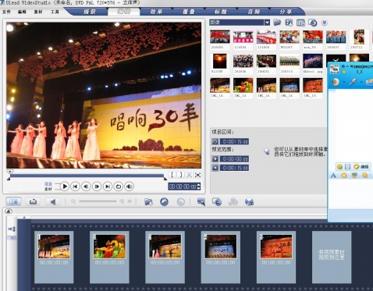The height and width of the screenshot is (291, 373).
Task: Set mark-in point with the left bracket
Action: (x=172, y=175)
